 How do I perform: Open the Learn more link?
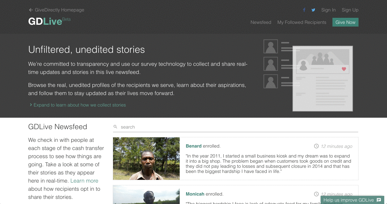click(84, 181)
